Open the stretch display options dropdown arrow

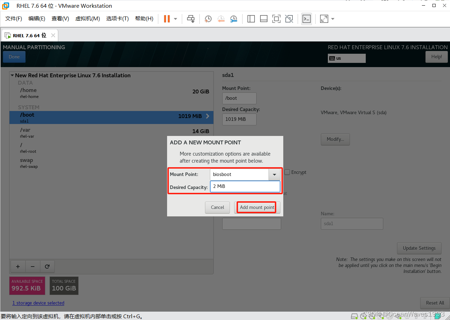tap(333, 19)
